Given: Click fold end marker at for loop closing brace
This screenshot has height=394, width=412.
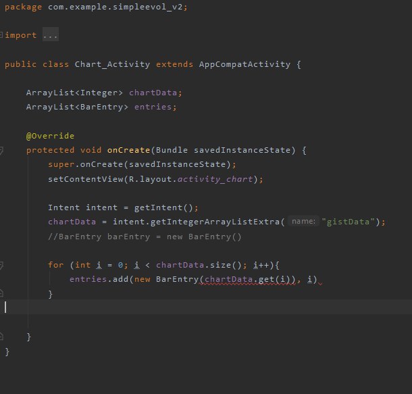Looking at the screenshot, I should click(1, 293).
